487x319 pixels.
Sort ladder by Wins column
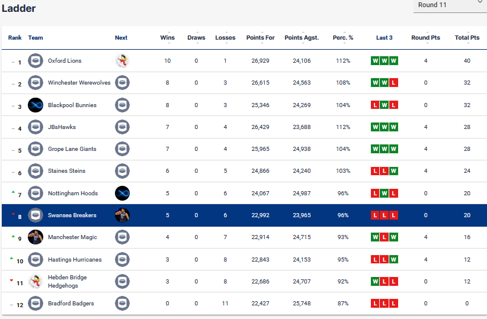(168, 37)
